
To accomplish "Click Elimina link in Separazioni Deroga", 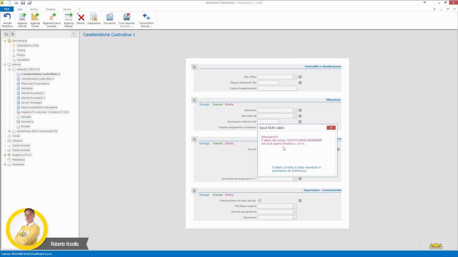I will 229,195.
